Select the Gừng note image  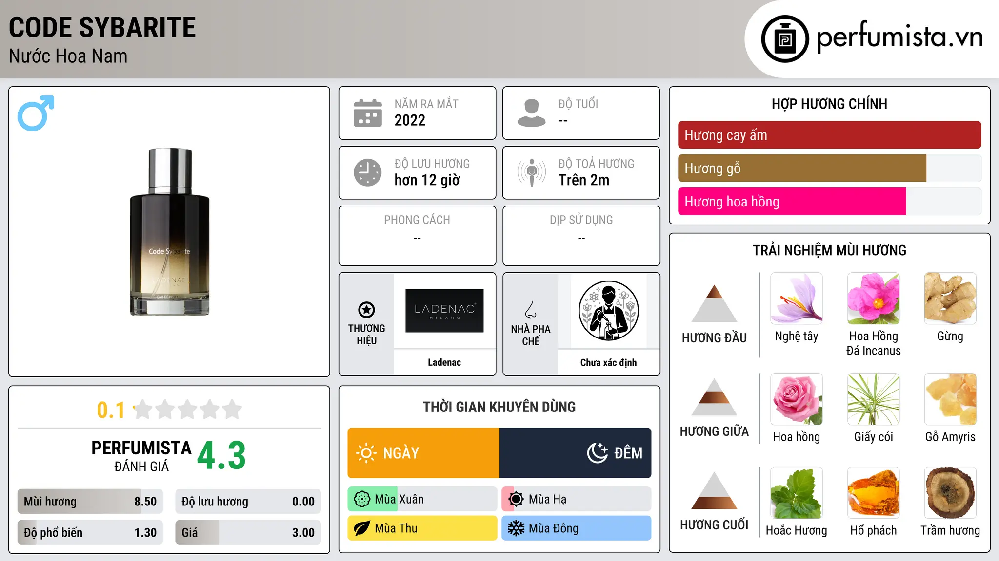click(x=950, y=299)
